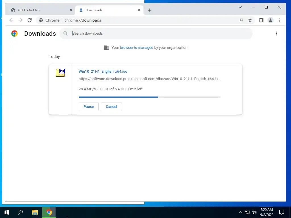Click the download speed and size status text
The image size is (291, 218).
tap(111, 89)
